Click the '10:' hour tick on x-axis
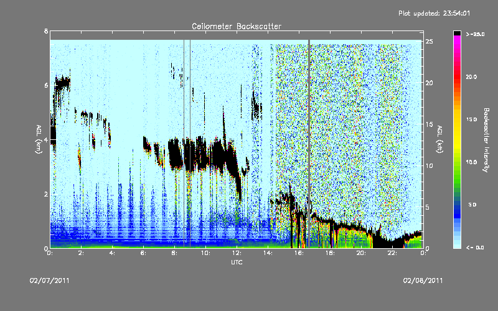Screen dimensions: 498x311 [205, 253]
